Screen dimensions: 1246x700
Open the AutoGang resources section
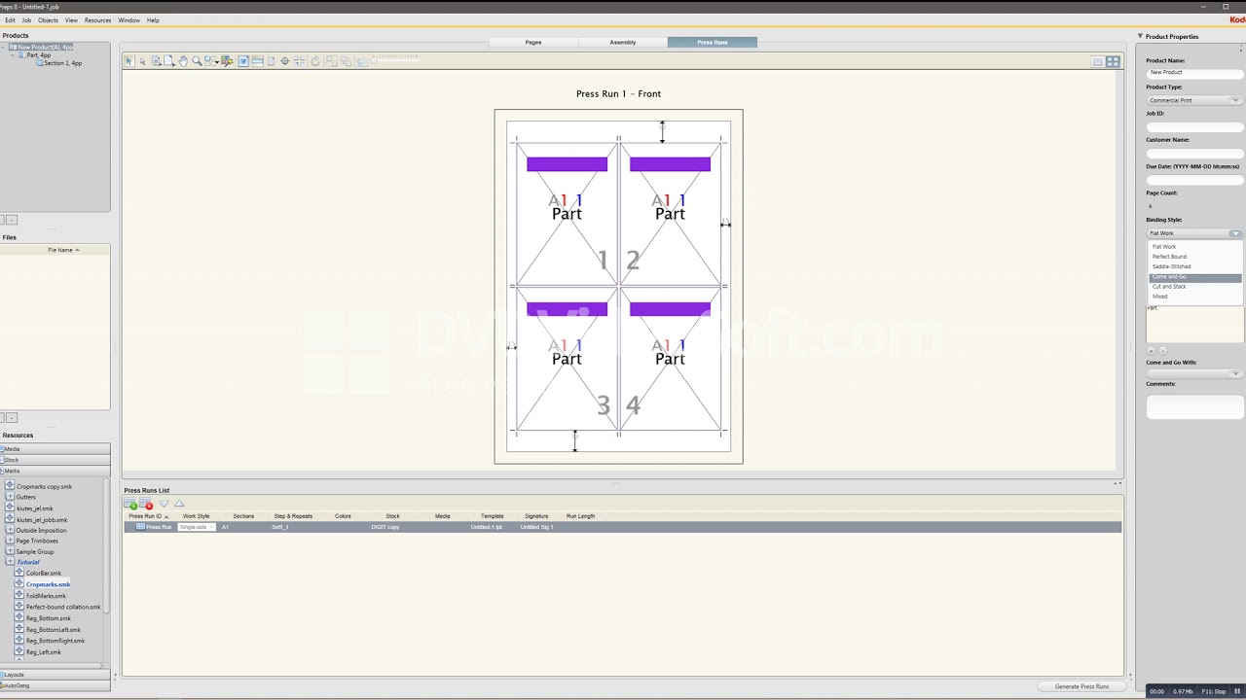(55, 685)
